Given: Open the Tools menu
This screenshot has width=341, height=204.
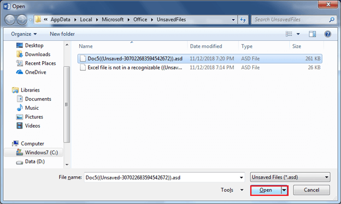Looking at the screenshot, I should [227, 190].
